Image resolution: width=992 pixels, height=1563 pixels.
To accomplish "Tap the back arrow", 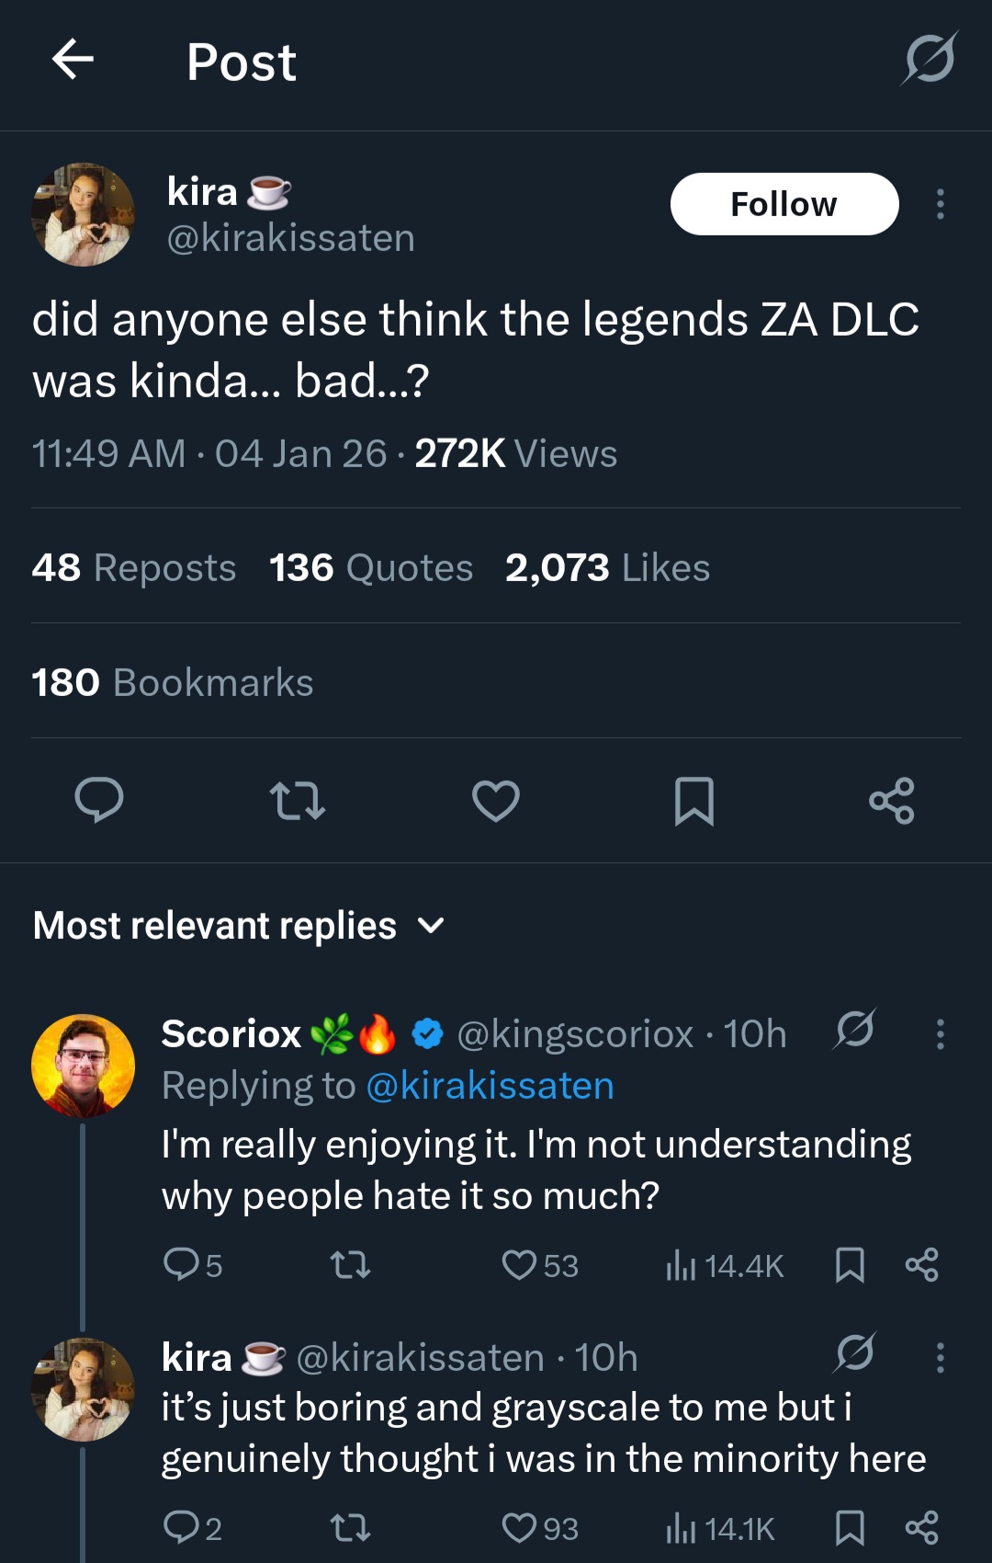I will pyautogui.click(x=73, y=61).
